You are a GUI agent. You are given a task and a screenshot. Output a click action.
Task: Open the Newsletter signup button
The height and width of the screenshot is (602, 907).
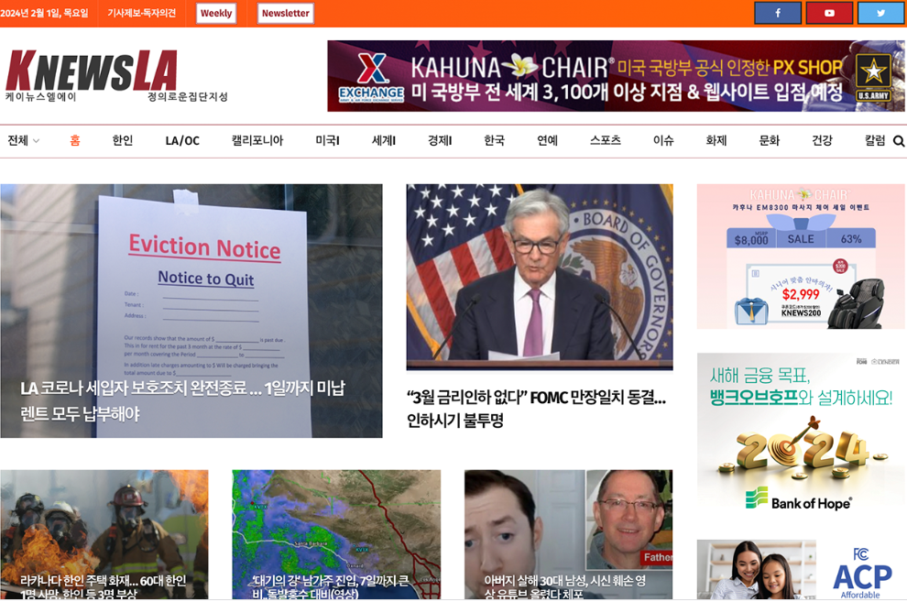pos(284,13)
